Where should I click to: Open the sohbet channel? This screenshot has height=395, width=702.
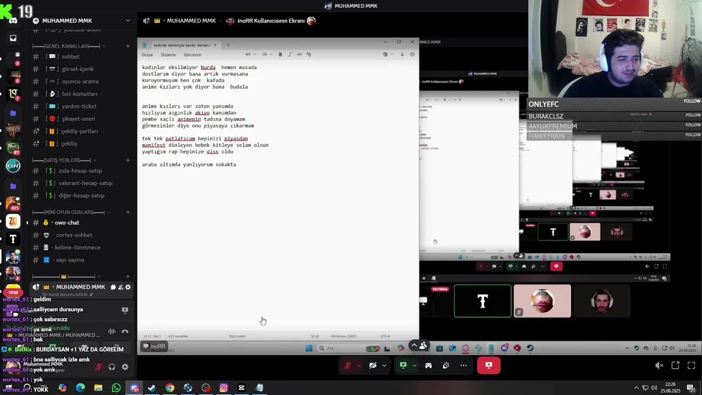pos(82,57)
